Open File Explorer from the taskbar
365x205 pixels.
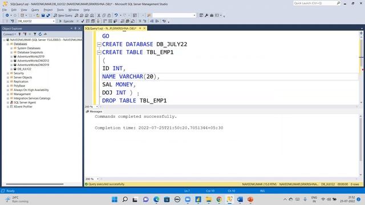[209, 199]
